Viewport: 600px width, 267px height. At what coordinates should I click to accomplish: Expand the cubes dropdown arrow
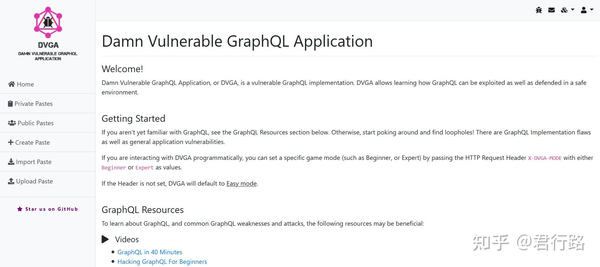pos(572,10)
